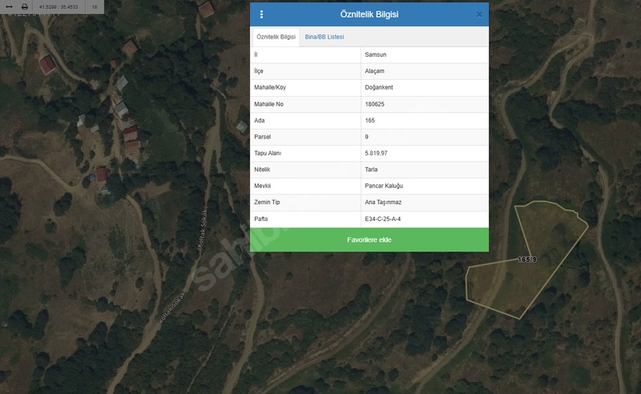Click the Parsel value 9
The image size is (641, 394).
(367, 137)
